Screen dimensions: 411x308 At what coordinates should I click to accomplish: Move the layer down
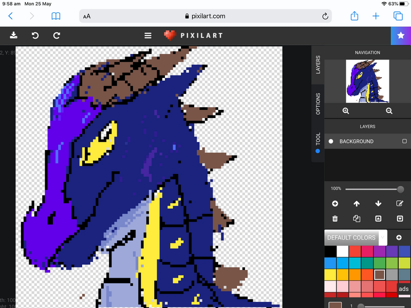(x=379, y=204)
